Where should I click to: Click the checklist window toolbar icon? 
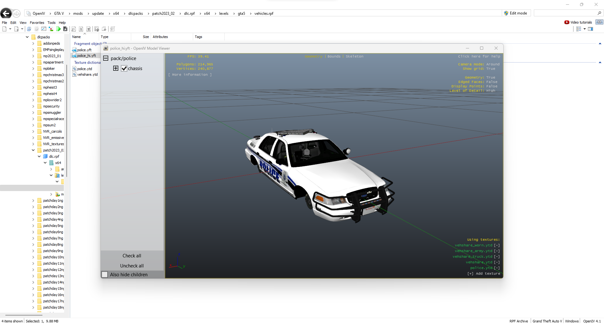click(x=44, y=29)
